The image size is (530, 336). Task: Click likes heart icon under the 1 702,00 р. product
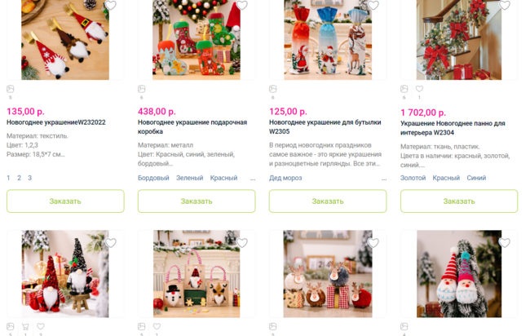click(419, 89)
